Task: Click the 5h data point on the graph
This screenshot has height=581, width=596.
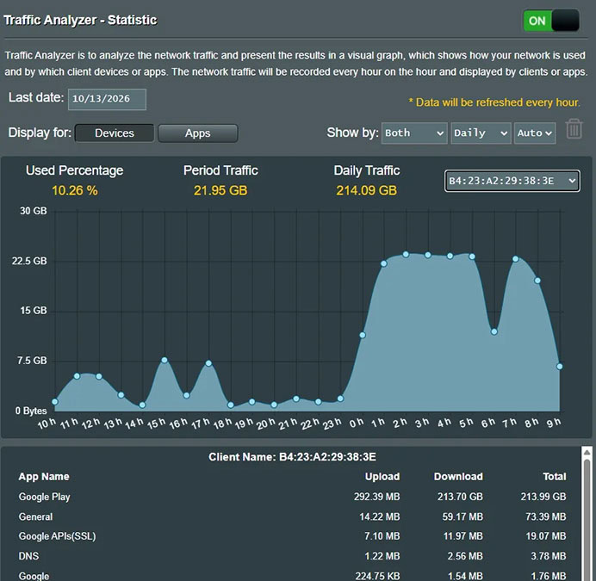Action: tap(472, 257)
